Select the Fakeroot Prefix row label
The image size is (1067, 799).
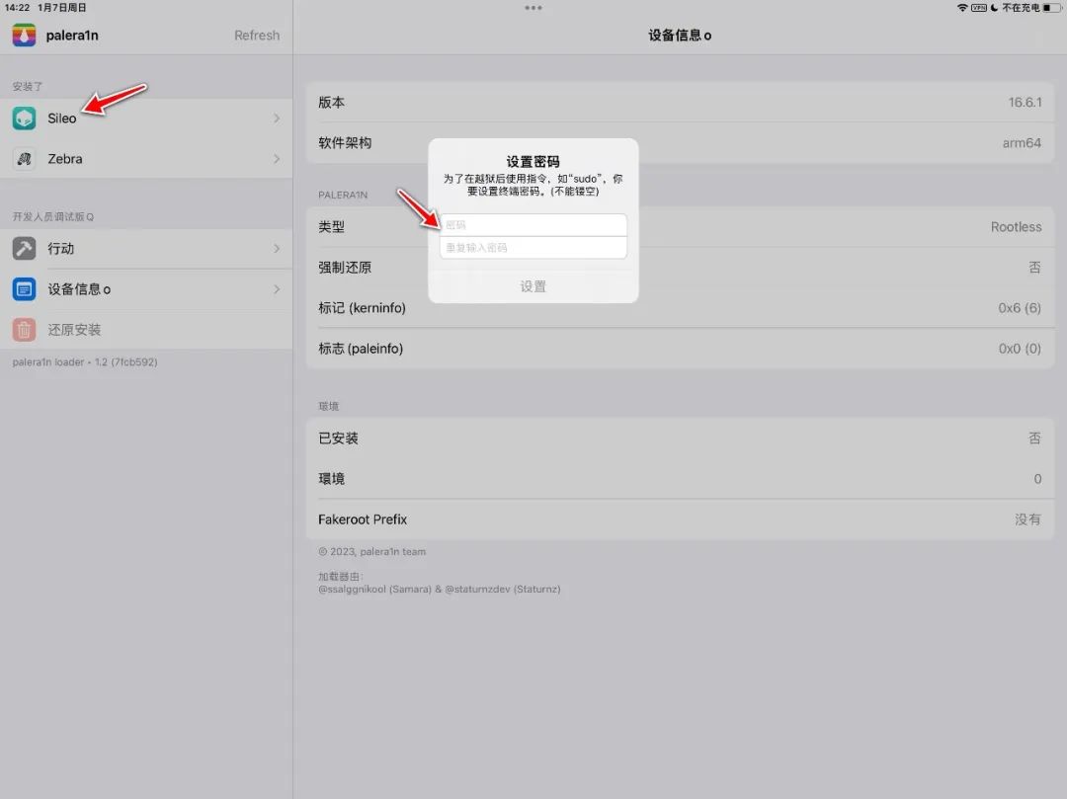pos(363,519)
